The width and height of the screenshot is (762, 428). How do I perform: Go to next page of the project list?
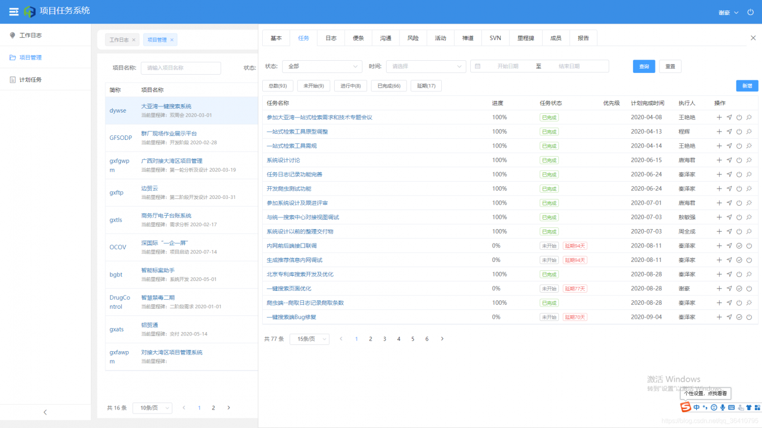click(229, 408)
